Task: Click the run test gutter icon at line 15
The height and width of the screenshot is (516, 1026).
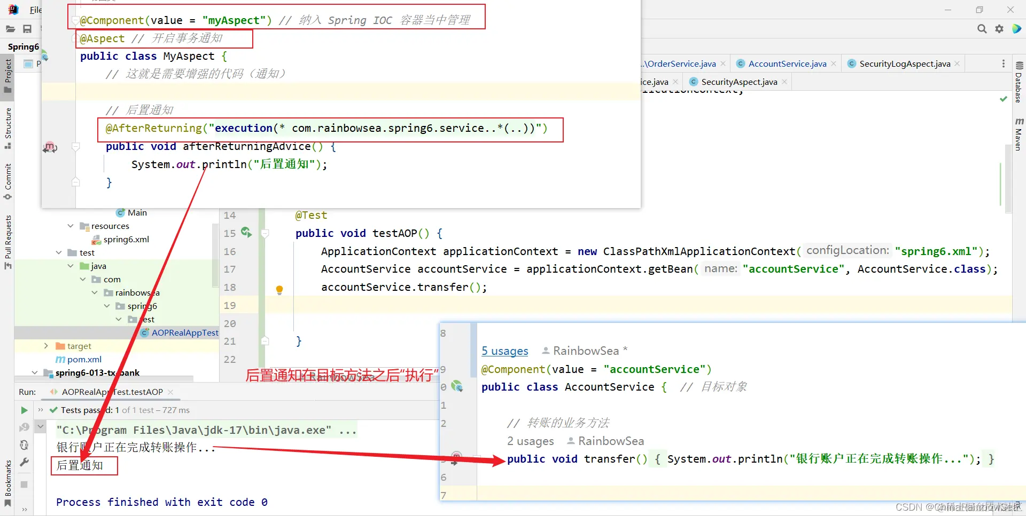Action: point(246,233)
